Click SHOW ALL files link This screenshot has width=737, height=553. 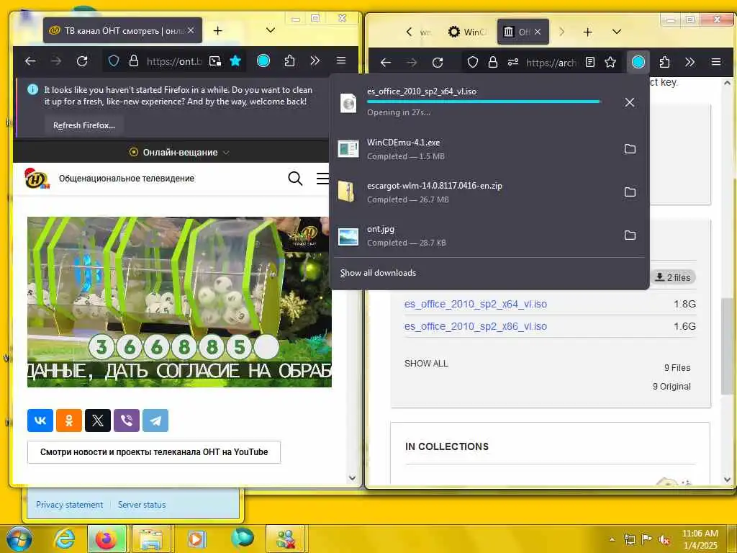[426, 364]
